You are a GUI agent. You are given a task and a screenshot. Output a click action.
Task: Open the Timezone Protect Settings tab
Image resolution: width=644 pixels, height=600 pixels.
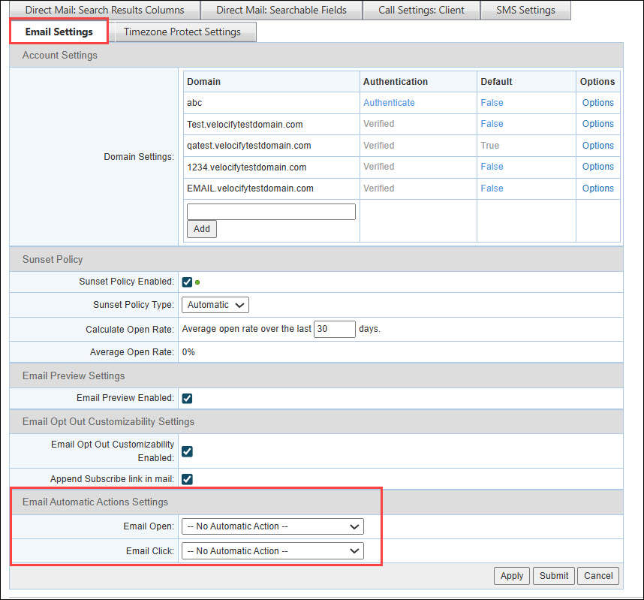(x=182, y=32)
